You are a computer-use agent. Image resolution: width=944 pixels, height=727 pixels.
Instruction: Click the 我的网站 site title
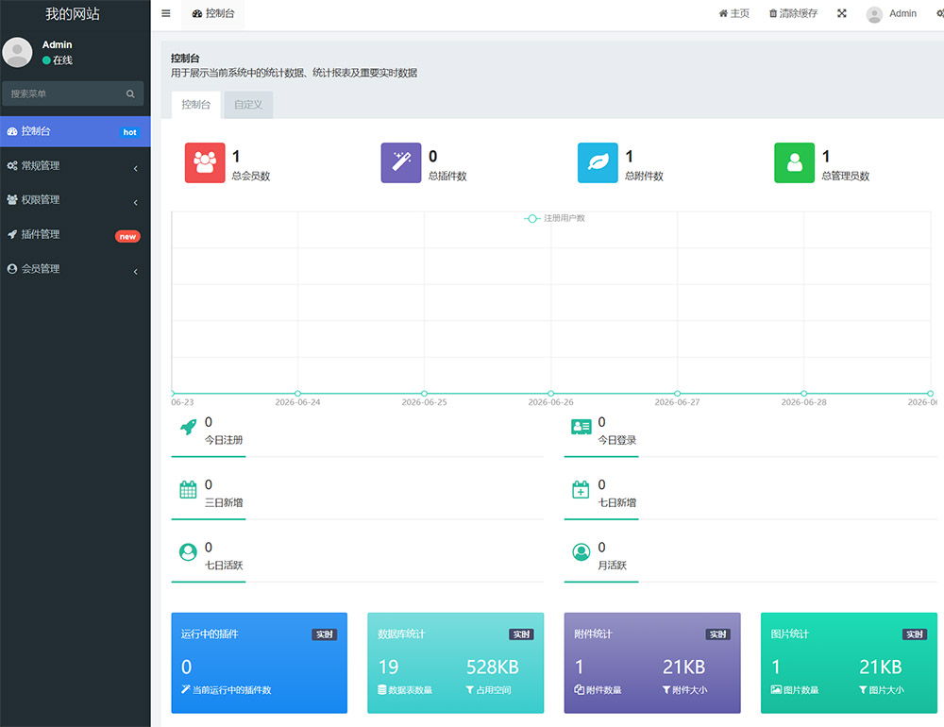[73, 14]
